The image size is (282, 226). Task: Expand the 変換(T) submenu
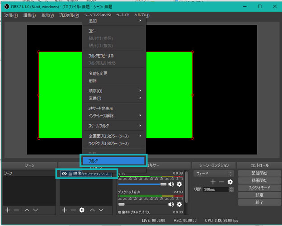tap(114, 98)
